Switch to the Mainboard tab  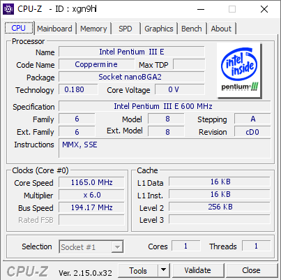[x=54, y=29]
